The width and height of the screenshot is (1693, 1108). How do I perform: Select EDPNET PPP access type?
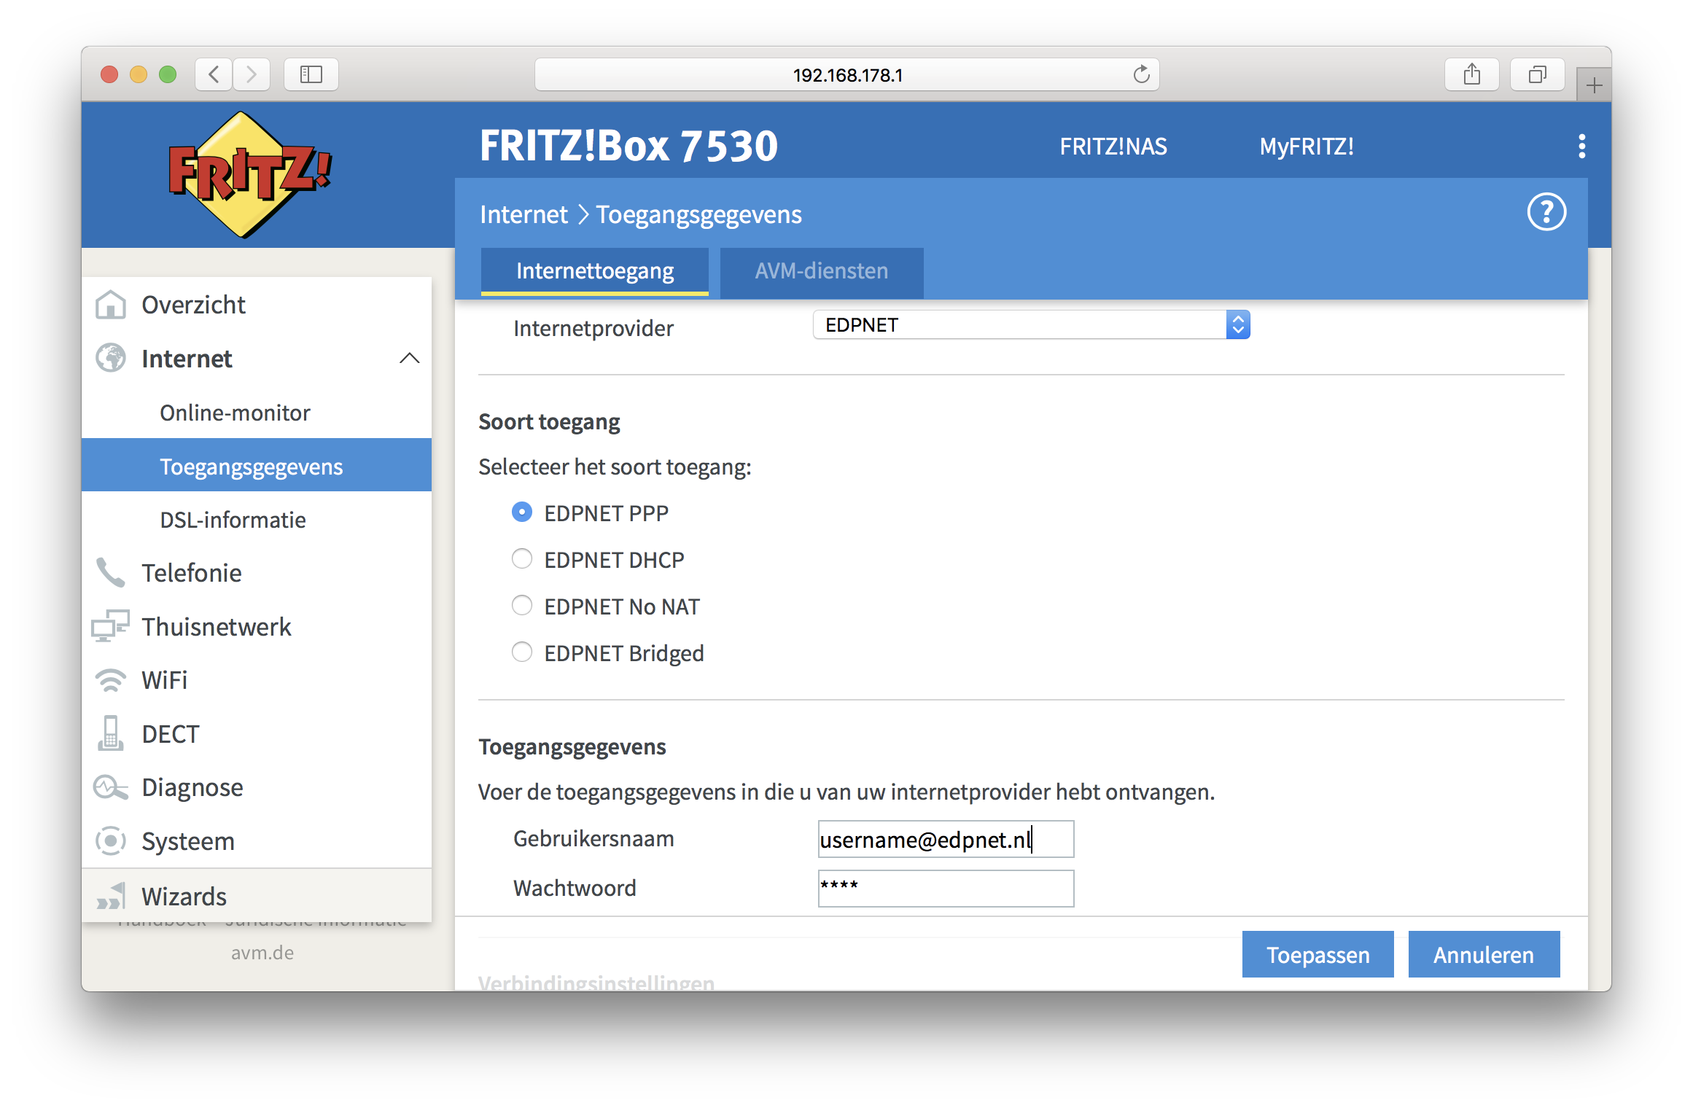[522, 512]
